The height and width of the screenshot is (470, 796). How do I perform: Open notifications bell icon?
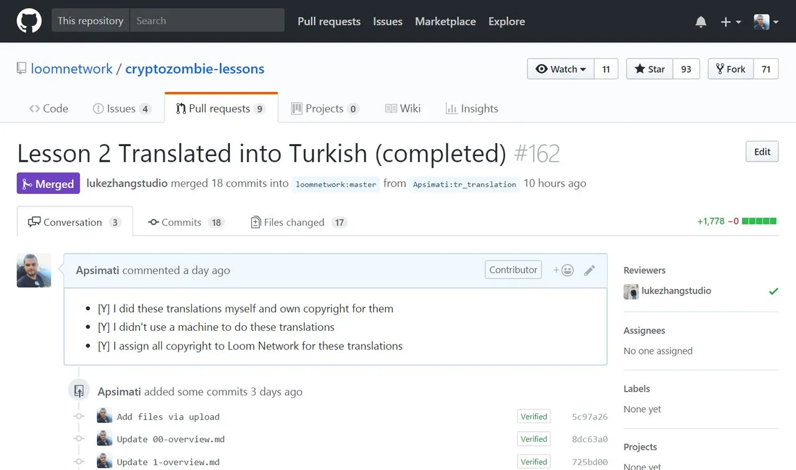click(x=701, y=22)
